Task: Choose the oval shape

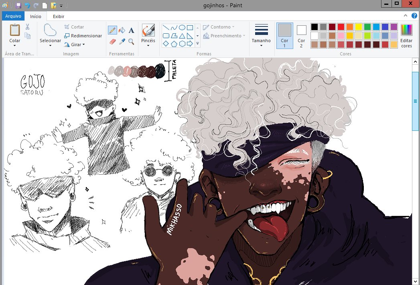Action: point(182,27)
